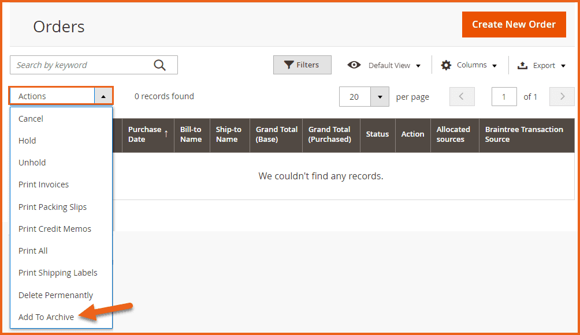Select Add To Archive from Actions

[46, 317]
